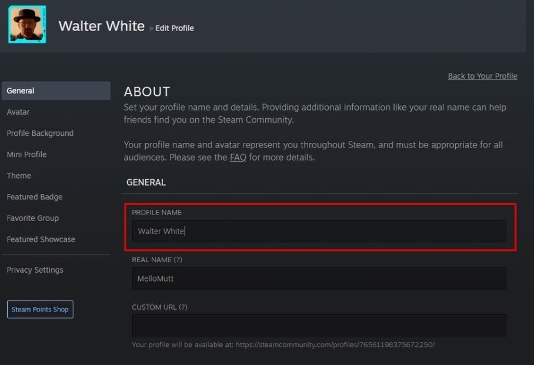Follow the Back to Your Profile link
The image size is (534, 365).
tap(483, 76)
